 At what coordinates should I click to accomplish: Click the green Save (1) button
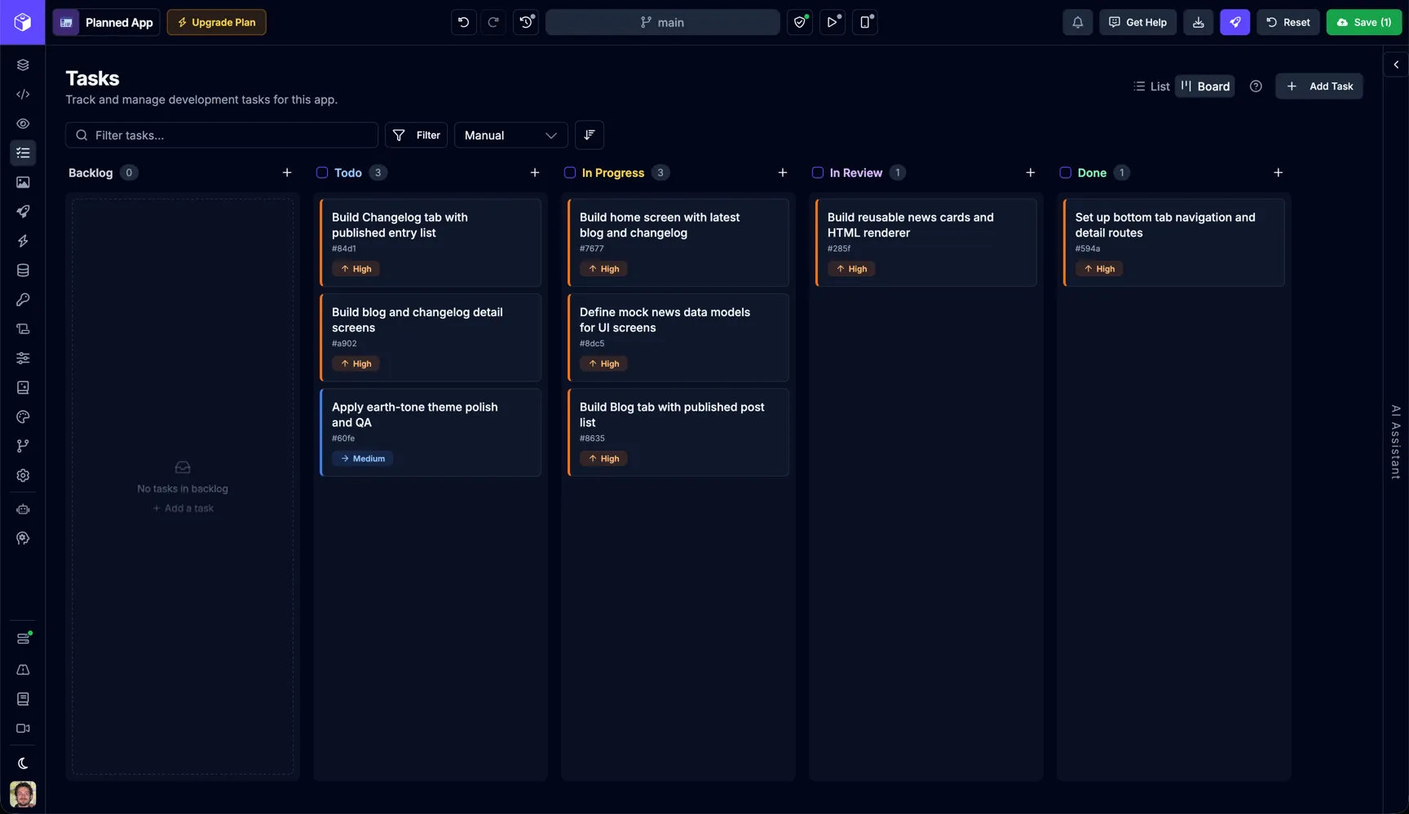(1364, 22)
